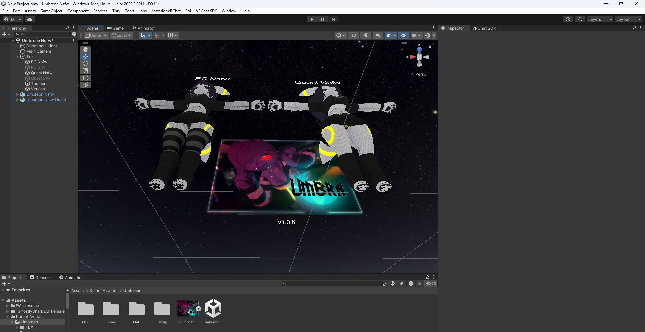Click the Pause button
This screenshot has height=332, width=645.
click(x=322, y=19)
